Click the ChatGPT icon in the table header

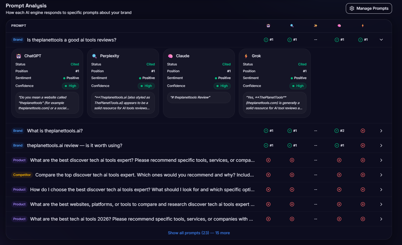coord(268,25)
